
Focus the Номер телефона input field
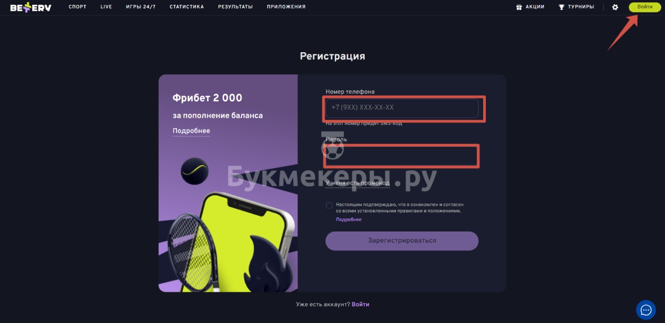[x=402, y=108]
